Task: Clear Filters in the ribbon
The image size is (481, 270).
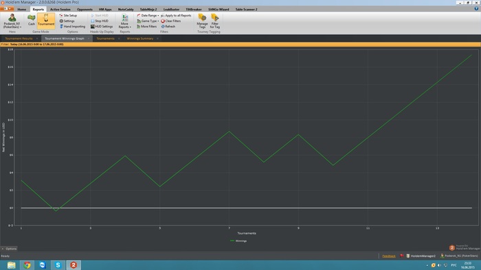Action: tap(171, 21)
